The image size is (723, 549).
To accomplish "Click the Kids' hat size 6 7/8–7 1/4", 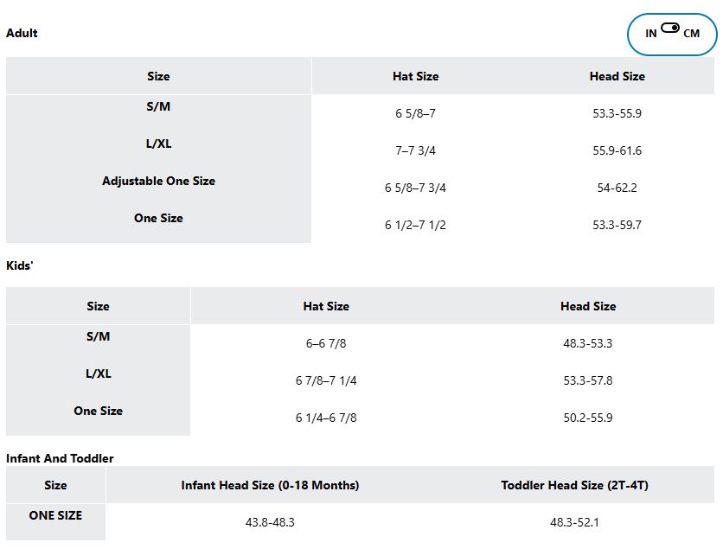I will 326,380.
